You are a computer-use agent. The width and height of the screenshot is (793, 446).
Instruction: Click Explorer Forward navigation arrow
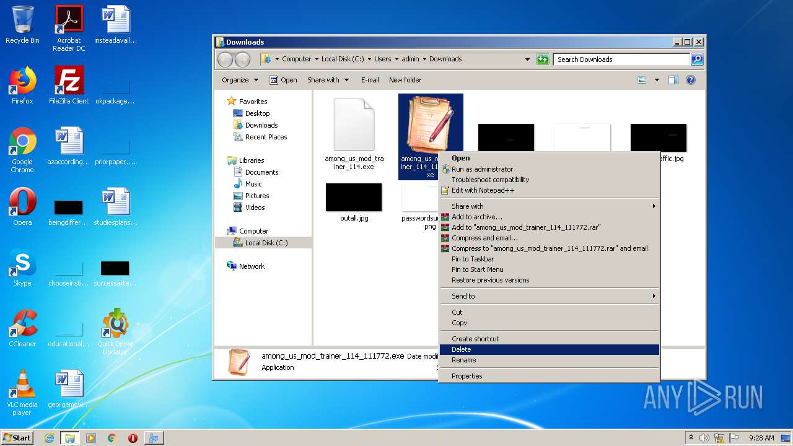(242, 59)
